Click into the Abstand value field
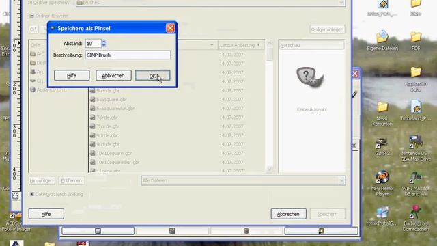Screen dimensions: 437x246 click(93, 44)
